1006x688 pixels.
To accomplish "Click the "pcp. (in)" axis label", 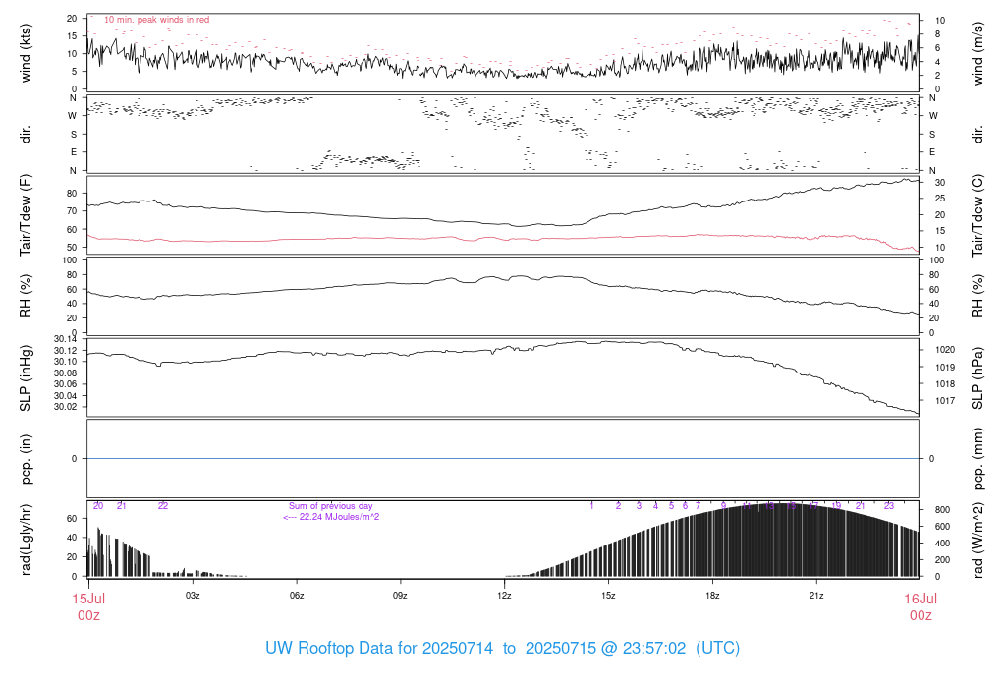I will click(x=26, y=459).
